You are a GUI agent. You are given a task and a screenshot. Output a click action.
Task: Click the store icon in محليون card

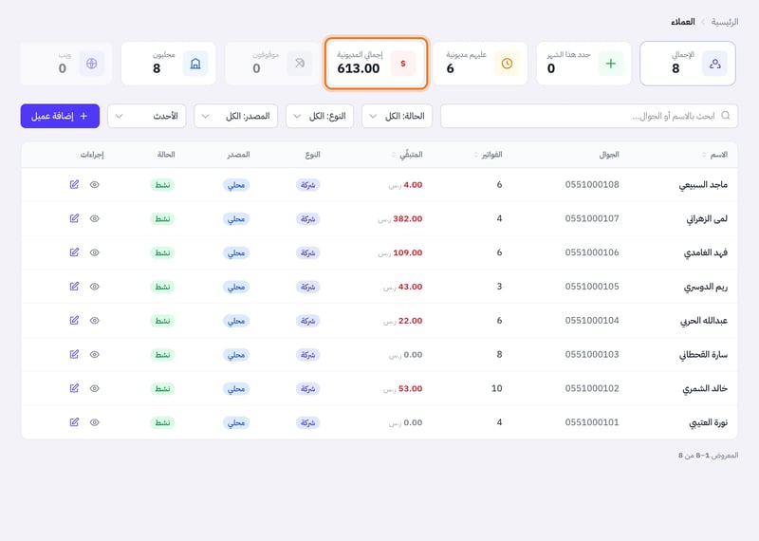tap(195, 64)
